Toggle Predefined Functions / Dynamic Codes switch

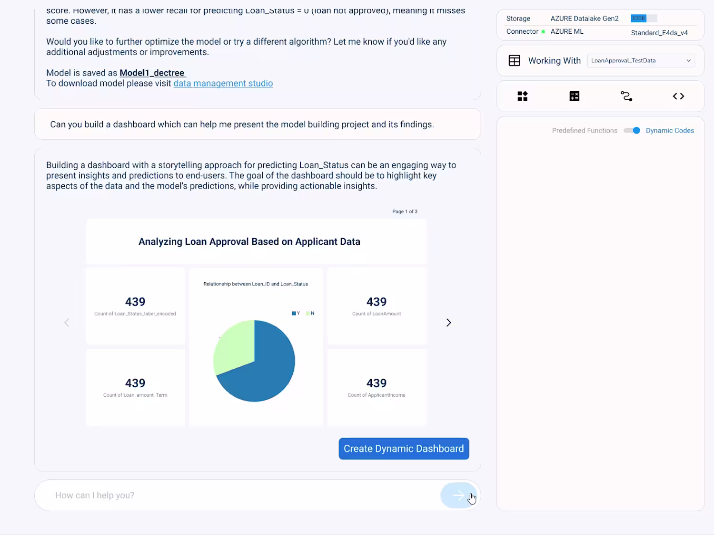[632, 131]
